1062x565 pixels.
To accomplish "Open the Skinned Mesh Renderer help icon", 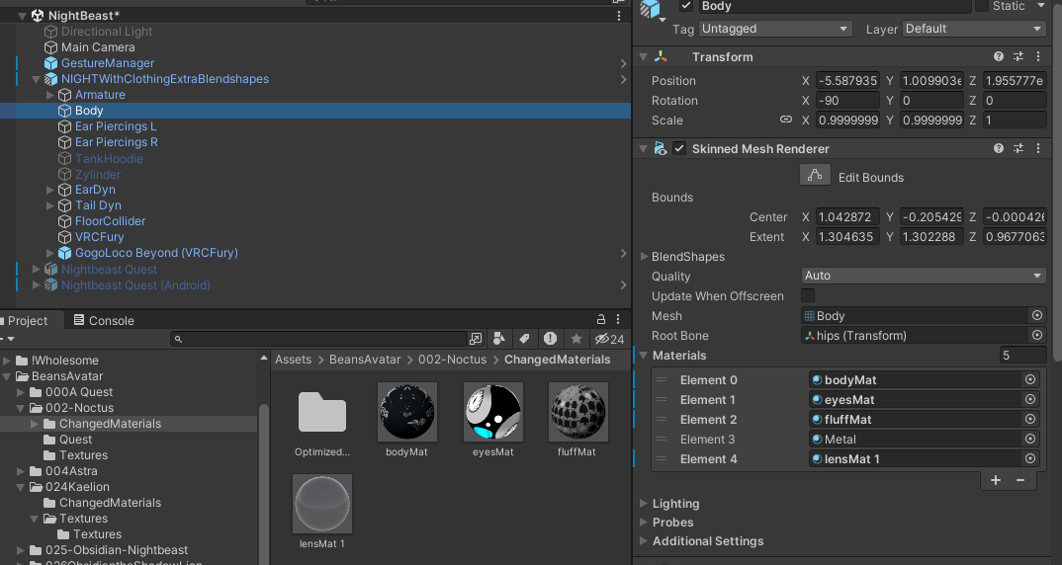I will [999, 148].
